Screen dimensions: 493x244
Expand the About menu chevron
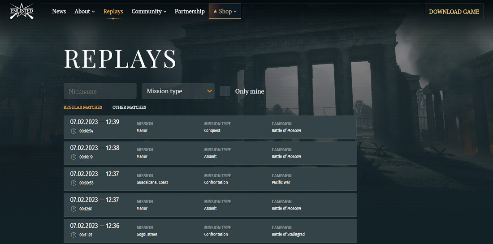(93, 12)
